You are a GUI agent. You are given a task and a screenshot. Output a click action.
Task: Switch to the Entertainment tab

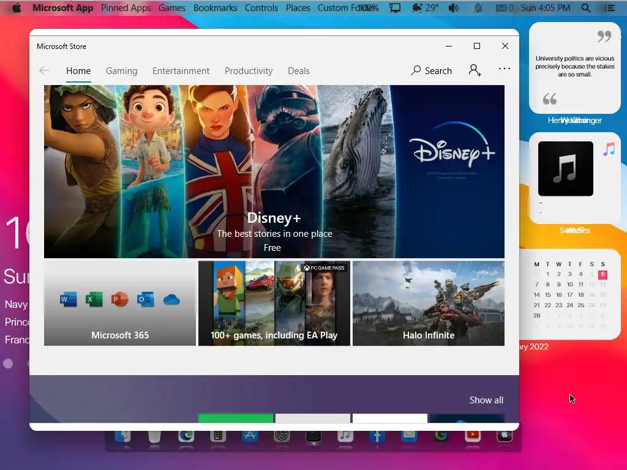click(181, 71)
